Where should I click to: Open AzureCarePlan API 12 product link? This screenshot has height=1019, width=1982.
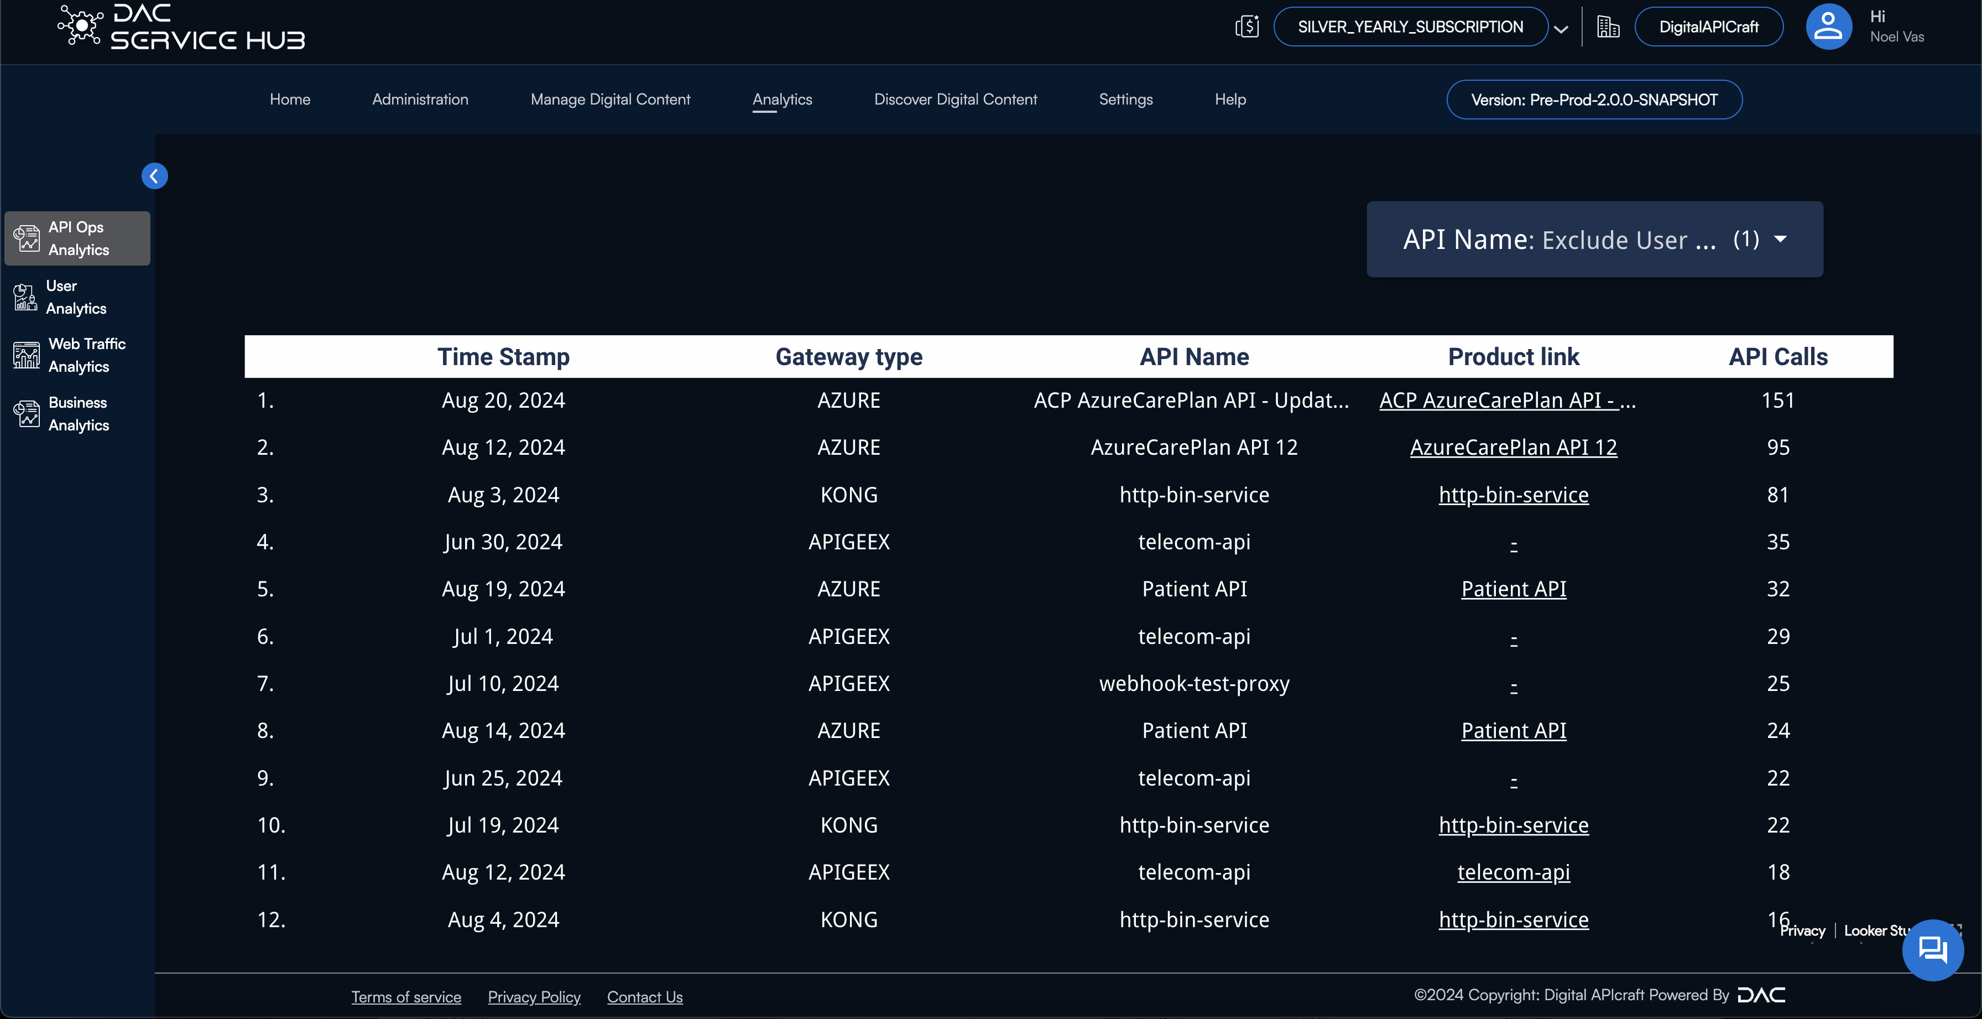tap(1514, 447)
